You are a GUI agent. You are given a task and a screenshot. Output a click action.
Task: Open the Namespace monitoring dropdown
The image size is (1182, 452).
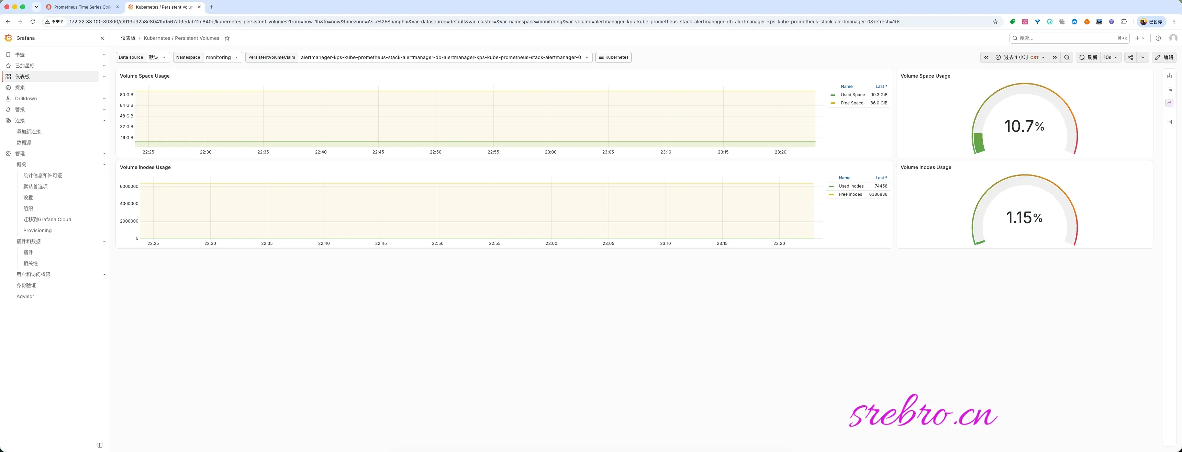point(222,57)
